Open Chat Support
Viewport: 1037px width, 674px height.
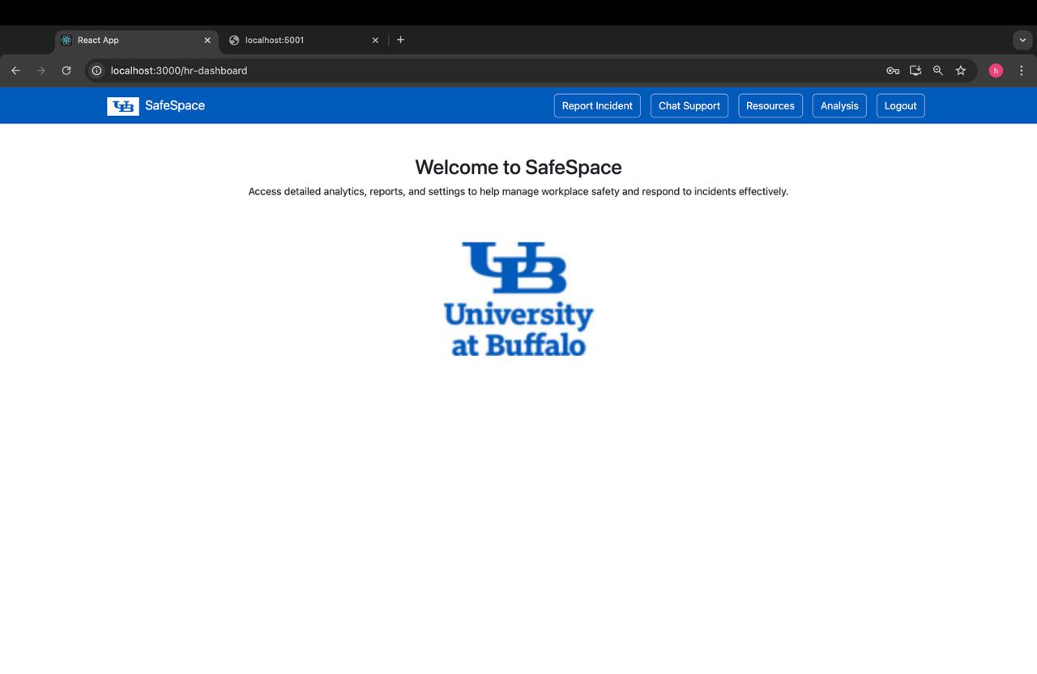tap(689, 105)
